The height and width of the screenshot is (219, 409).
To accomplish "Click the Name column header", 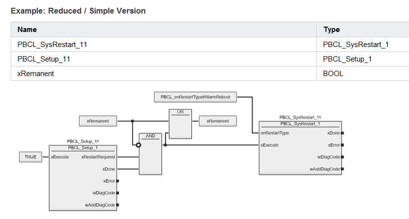I will coord(27,30).
